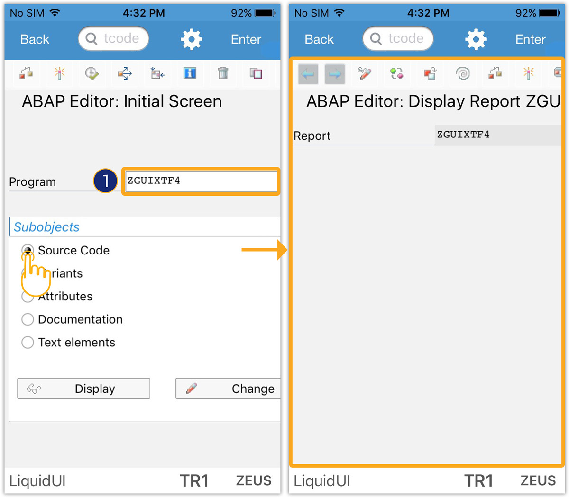Click the Where-Used List arrows icon
This screenshot has width=569, height=498.
125,73
